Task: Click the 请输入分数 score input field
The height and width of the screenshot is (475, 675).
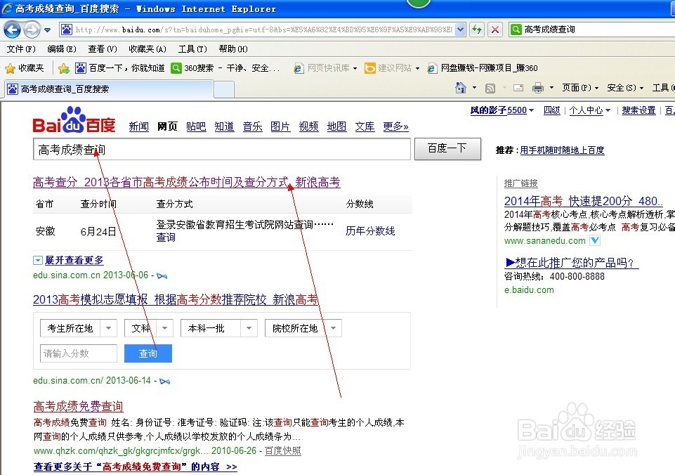Action: (x=79, y=353)
